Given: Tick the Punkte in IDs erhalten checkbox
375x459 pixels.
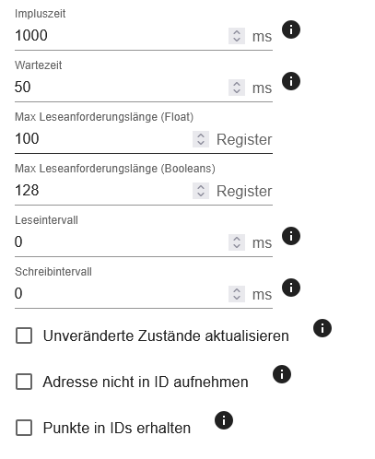Looking at the screenshot, I should pos(24,428).
